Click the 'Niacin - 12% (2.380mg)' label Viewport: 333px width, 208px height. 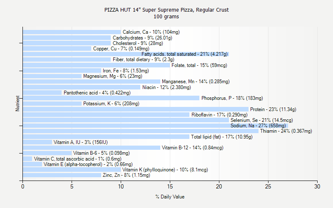coord(167,87)
